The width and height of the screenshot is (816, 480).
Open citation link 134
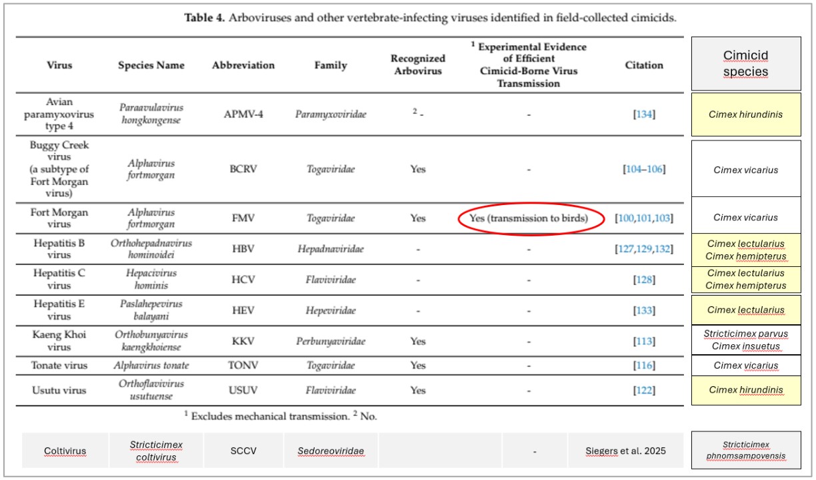644,115
